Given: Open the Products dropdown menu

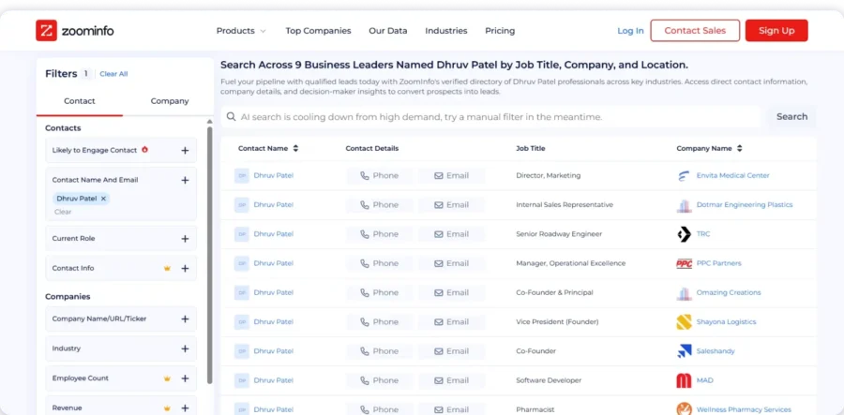Looking at the screenshot, I should pyautogui.click(x=241, y=31).
